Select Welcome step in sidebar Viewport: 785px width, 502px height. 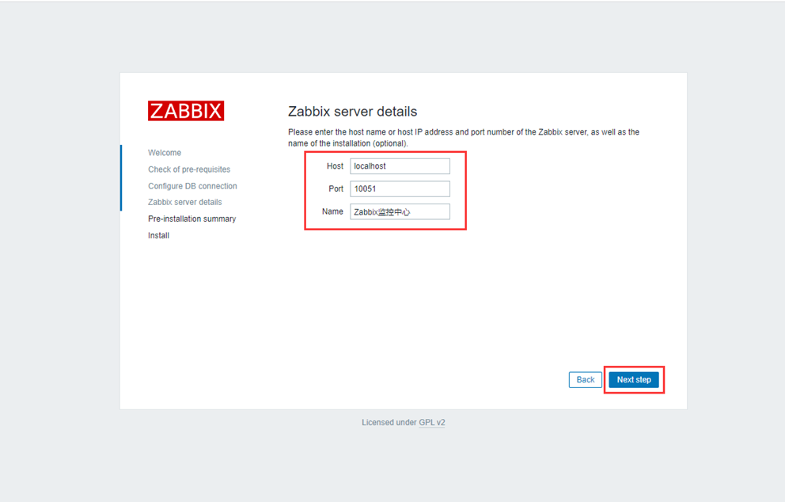coord(165,153)
